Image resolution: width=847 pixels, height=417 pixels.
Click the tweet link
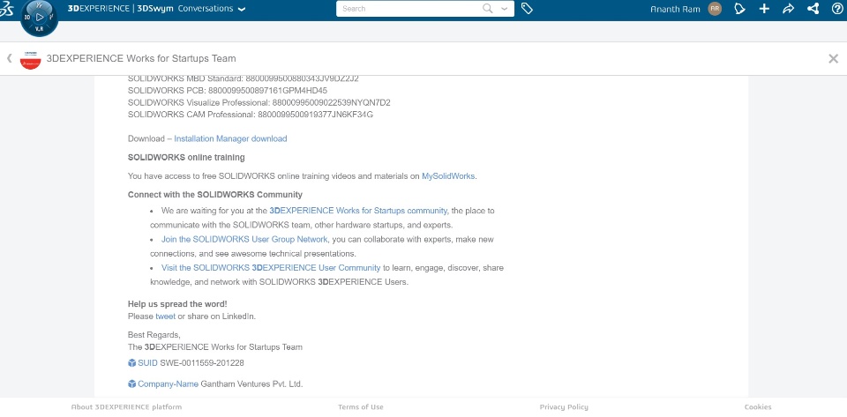click(x=165, y=316)
